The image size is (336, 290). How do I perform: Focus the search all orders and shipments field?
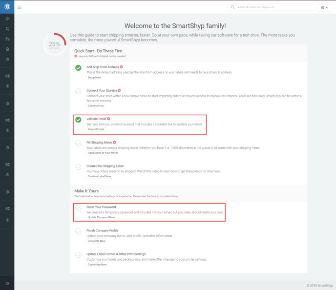(x=271, y=7)
